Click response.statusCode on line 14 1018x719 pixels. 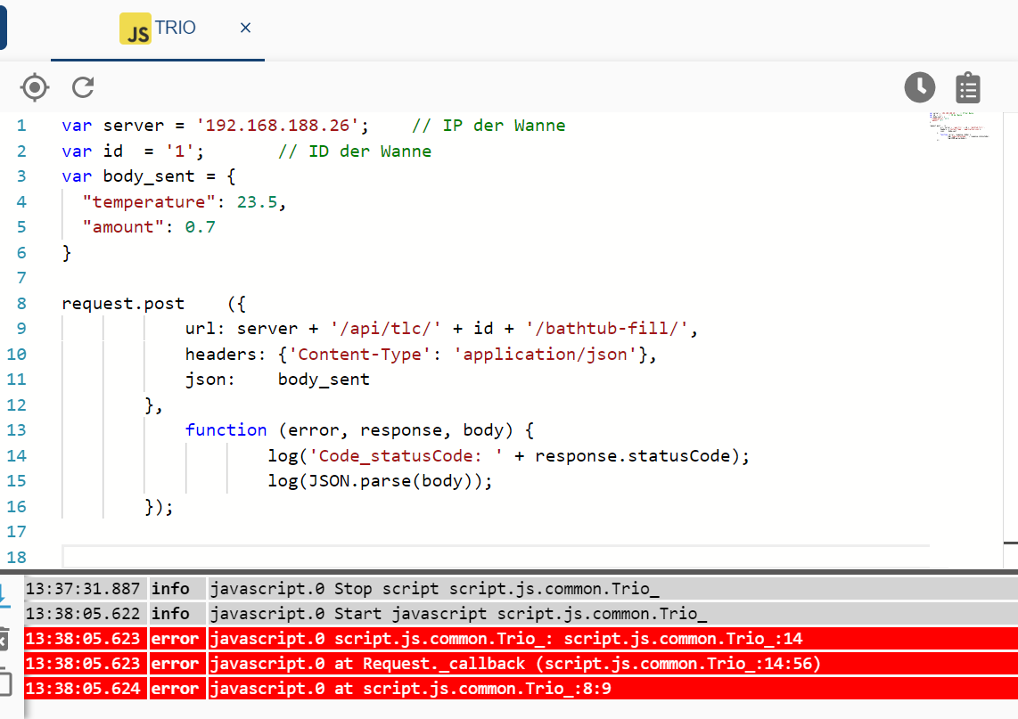tap(633, 455)
